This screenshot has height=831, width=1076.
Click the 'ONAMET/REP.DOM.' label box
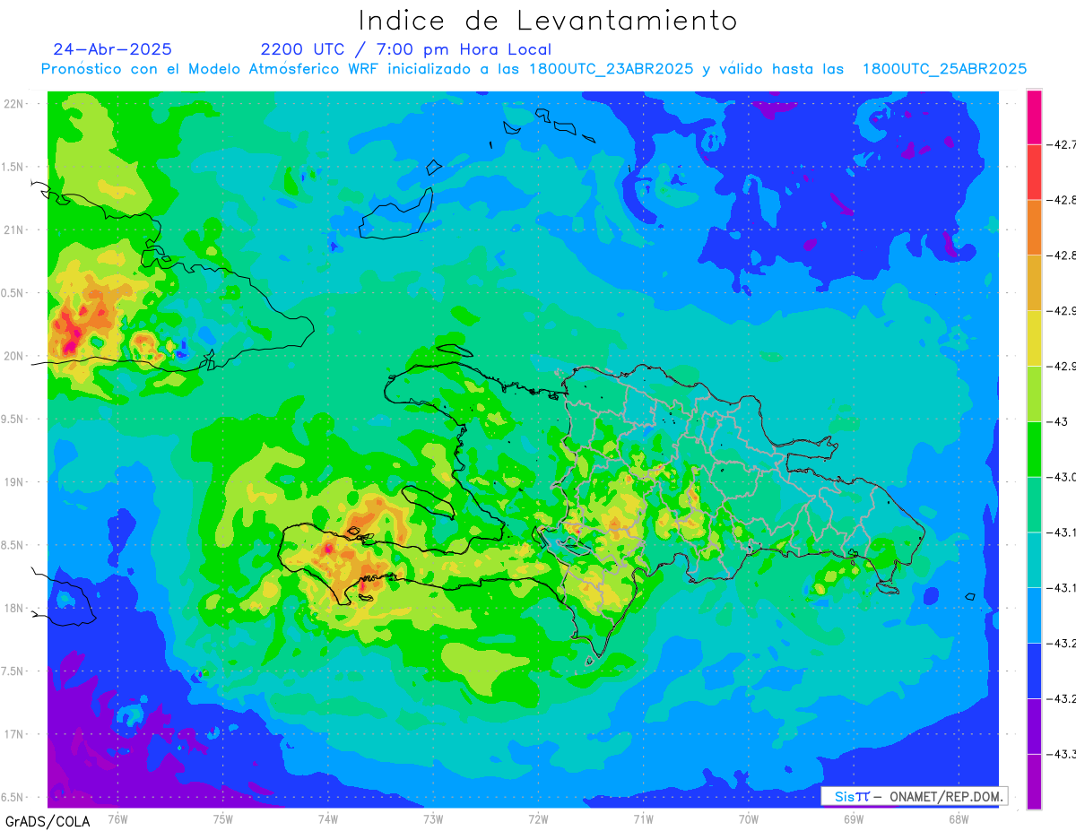(914, 796)
